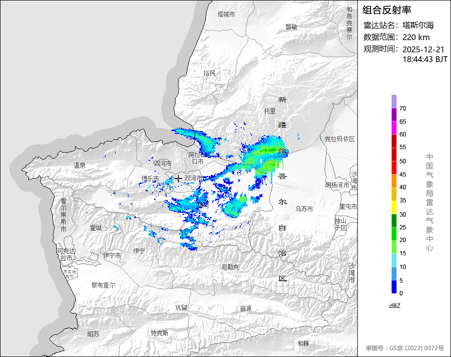Click the '乌苏市' map label
Screen dimensions: 451x357
(x=304, y=209)
